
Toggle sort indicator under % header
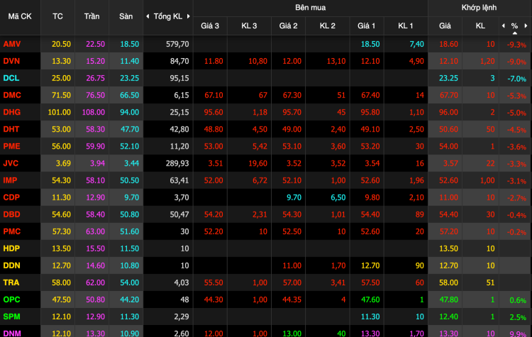515,33
